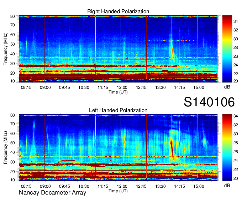242x197 pixels.
Task: Click the "Left Handed Polarization" plot title
Action: (x=118, y=110)
